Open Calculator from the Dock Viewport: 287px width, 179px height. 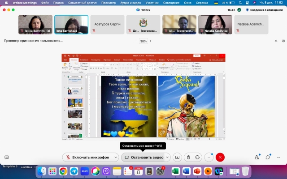point(149,171)
